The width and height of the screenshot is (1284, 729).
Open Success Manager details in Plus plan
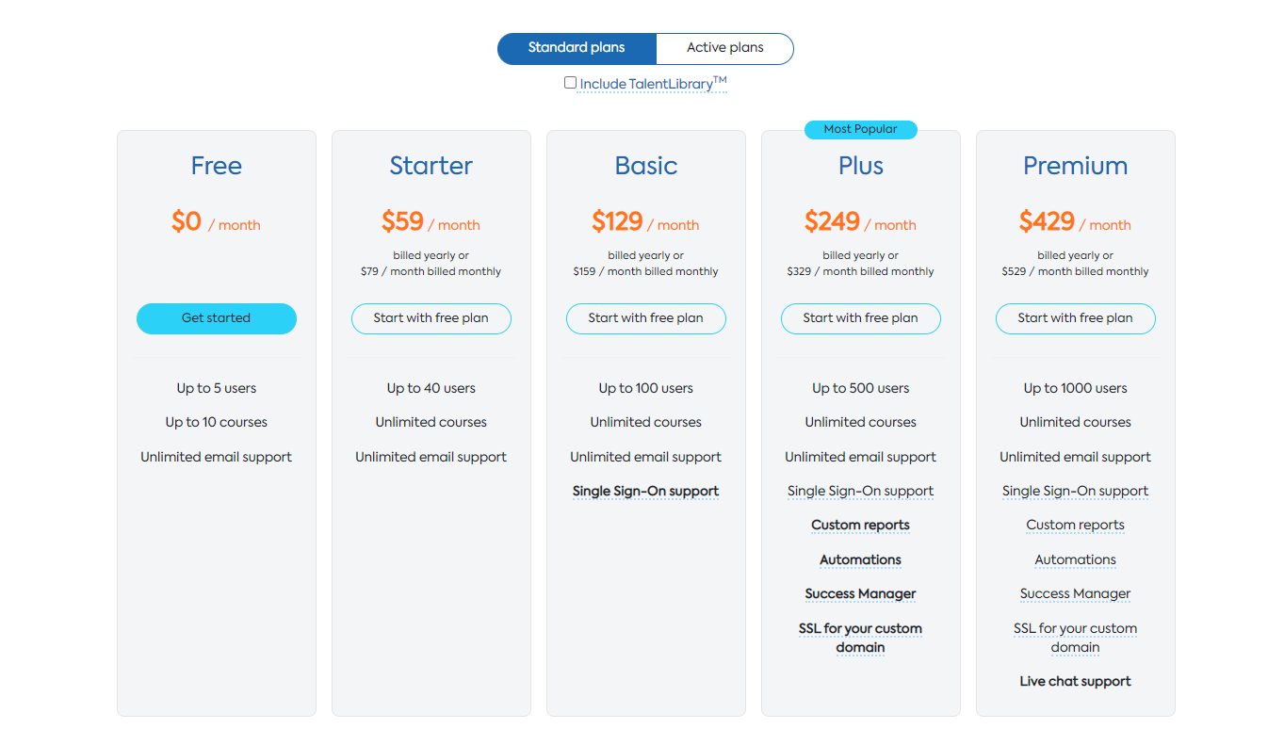click(860, 593)
